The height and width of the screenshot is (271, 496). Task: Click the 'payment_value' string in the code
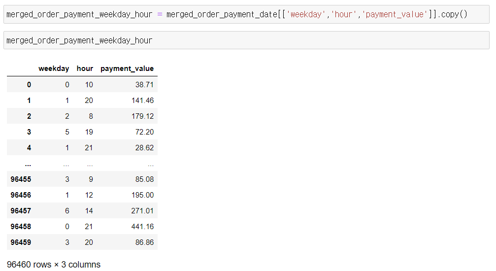tap(395, 14)
